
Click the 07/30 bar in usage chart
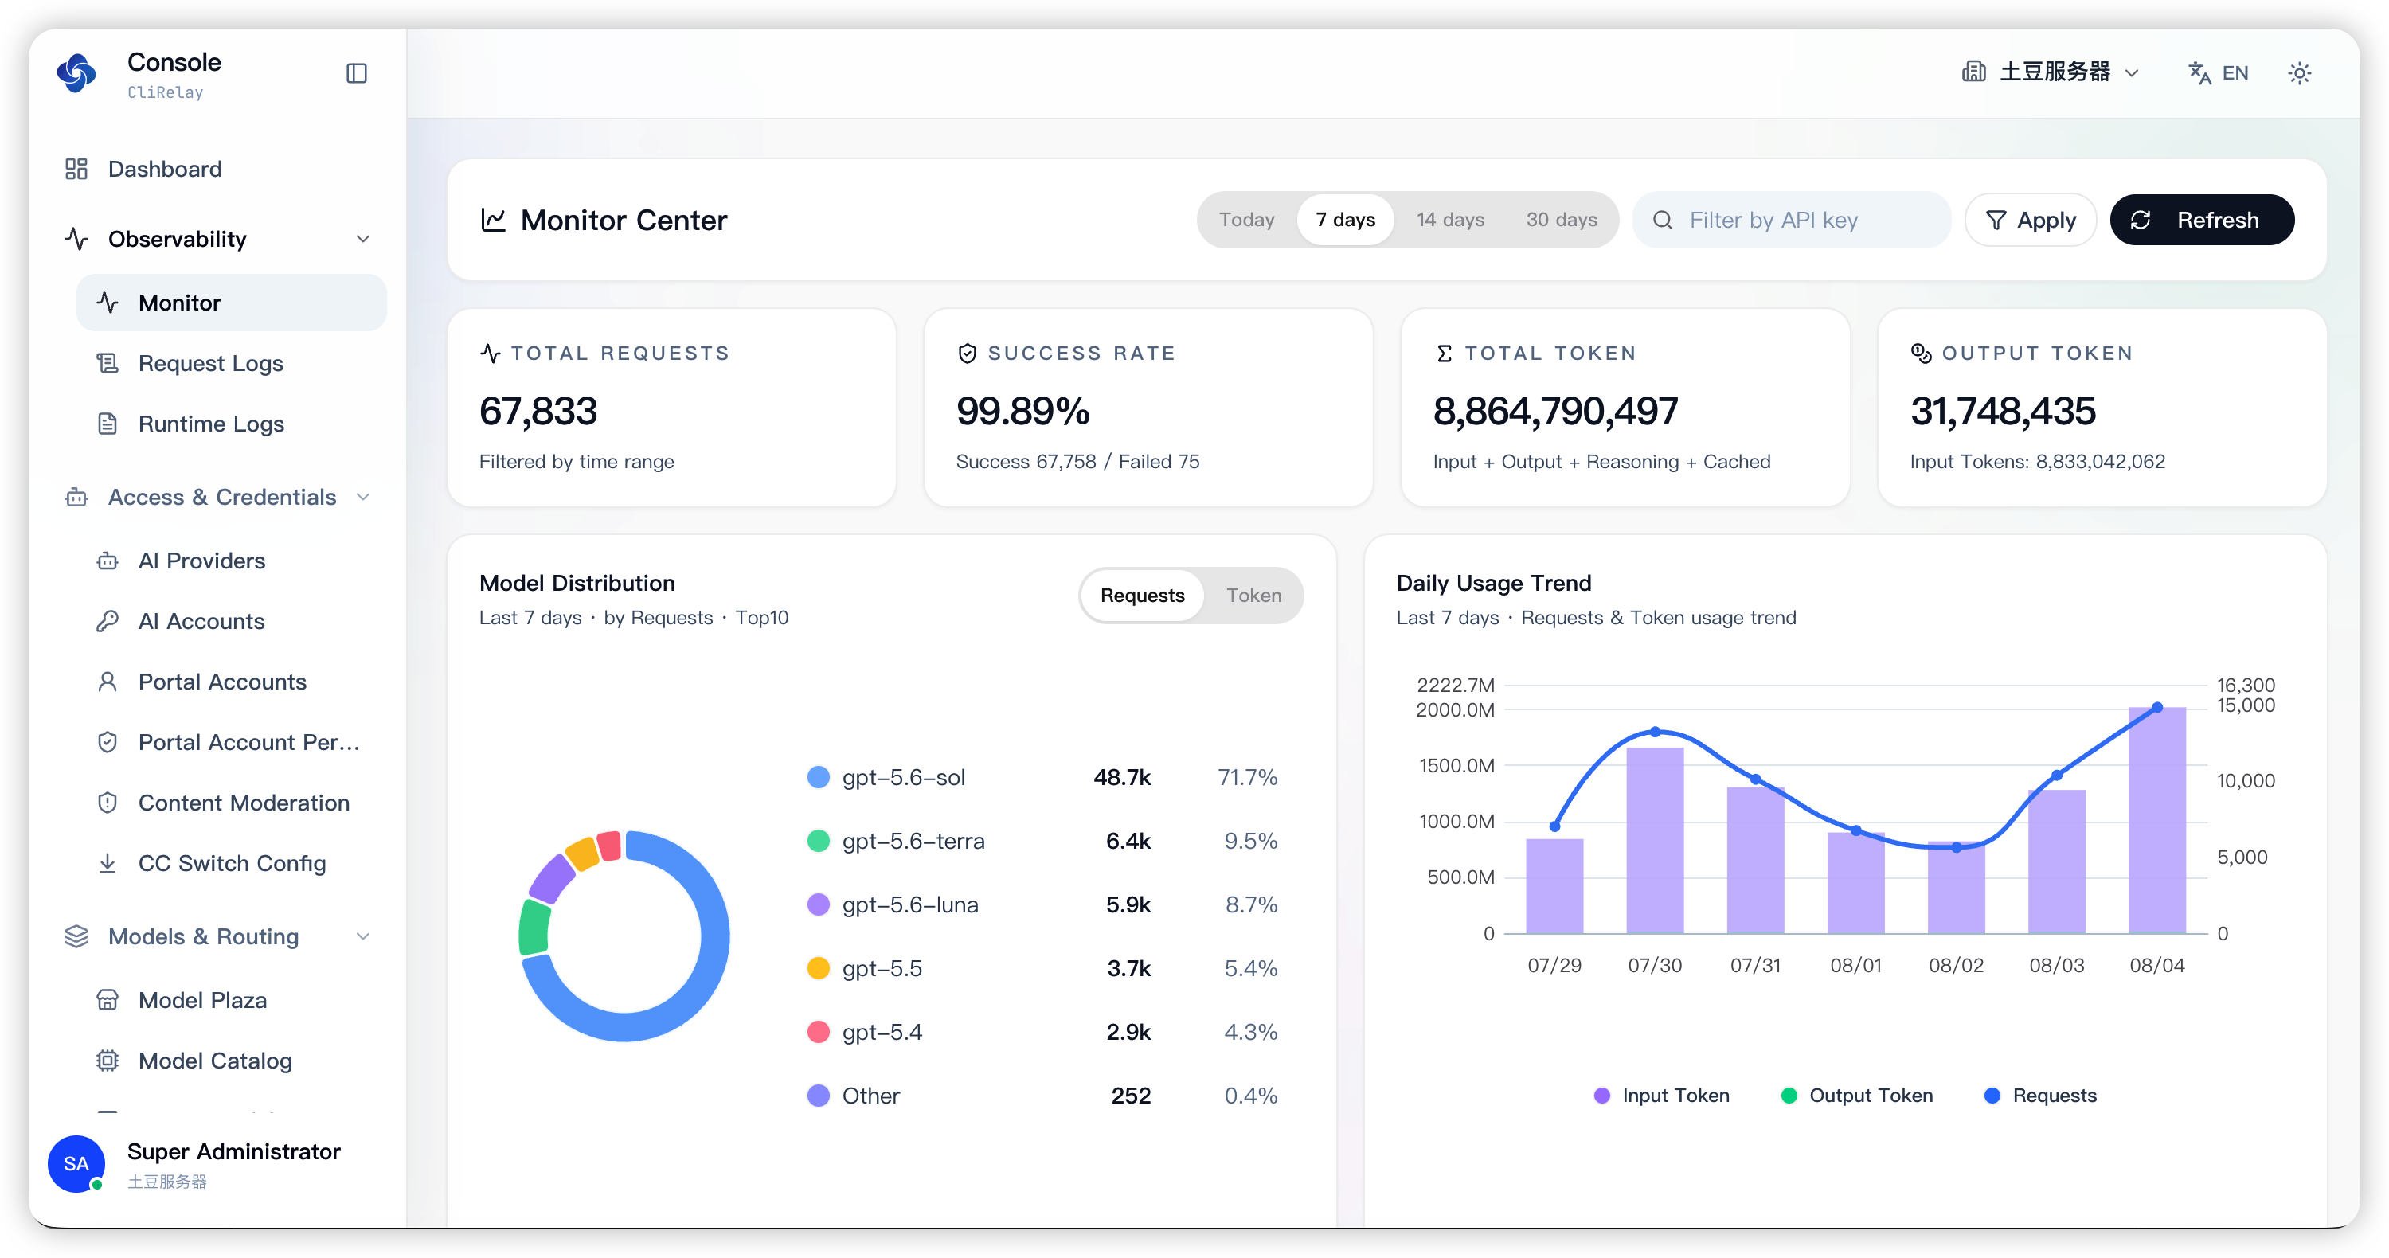click(1656, 840)
